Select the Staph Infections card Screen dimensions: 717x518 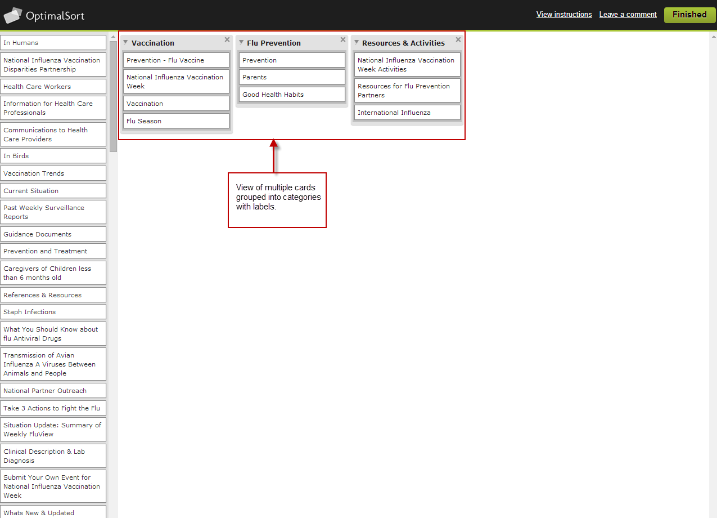point(53,312)
